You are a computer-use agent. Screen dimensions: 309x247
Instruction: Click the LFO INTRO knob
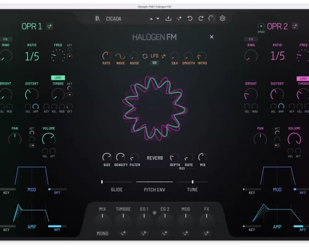coord(202,56)
